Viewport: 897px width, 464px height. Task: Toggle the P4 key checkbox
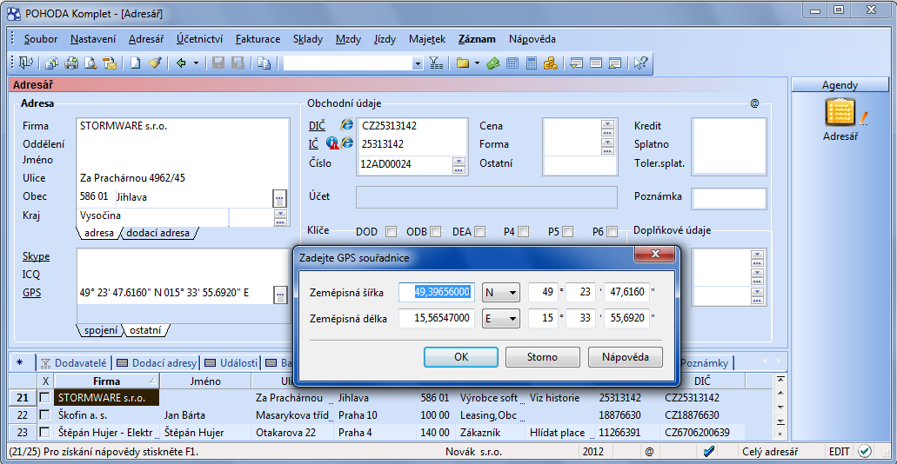[x=524, y=231]
